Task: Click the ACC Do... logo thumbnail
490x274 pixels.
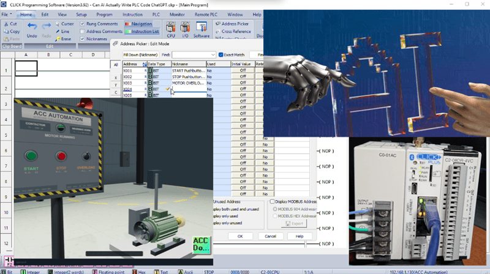Action: (202, 245)
